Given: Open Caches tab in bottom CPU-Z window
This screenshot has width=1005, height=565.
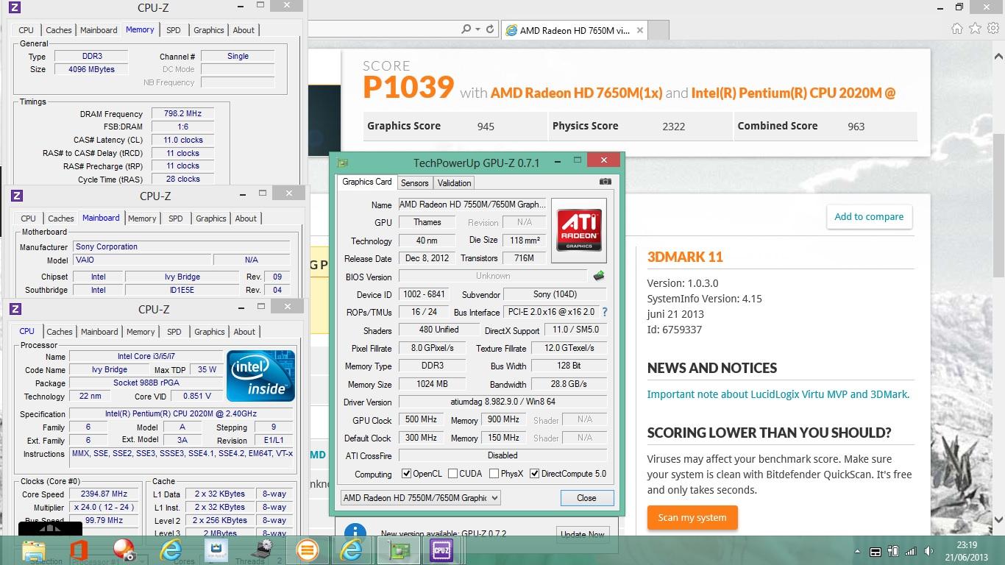Looking at the screenshot, I should 60,332.
